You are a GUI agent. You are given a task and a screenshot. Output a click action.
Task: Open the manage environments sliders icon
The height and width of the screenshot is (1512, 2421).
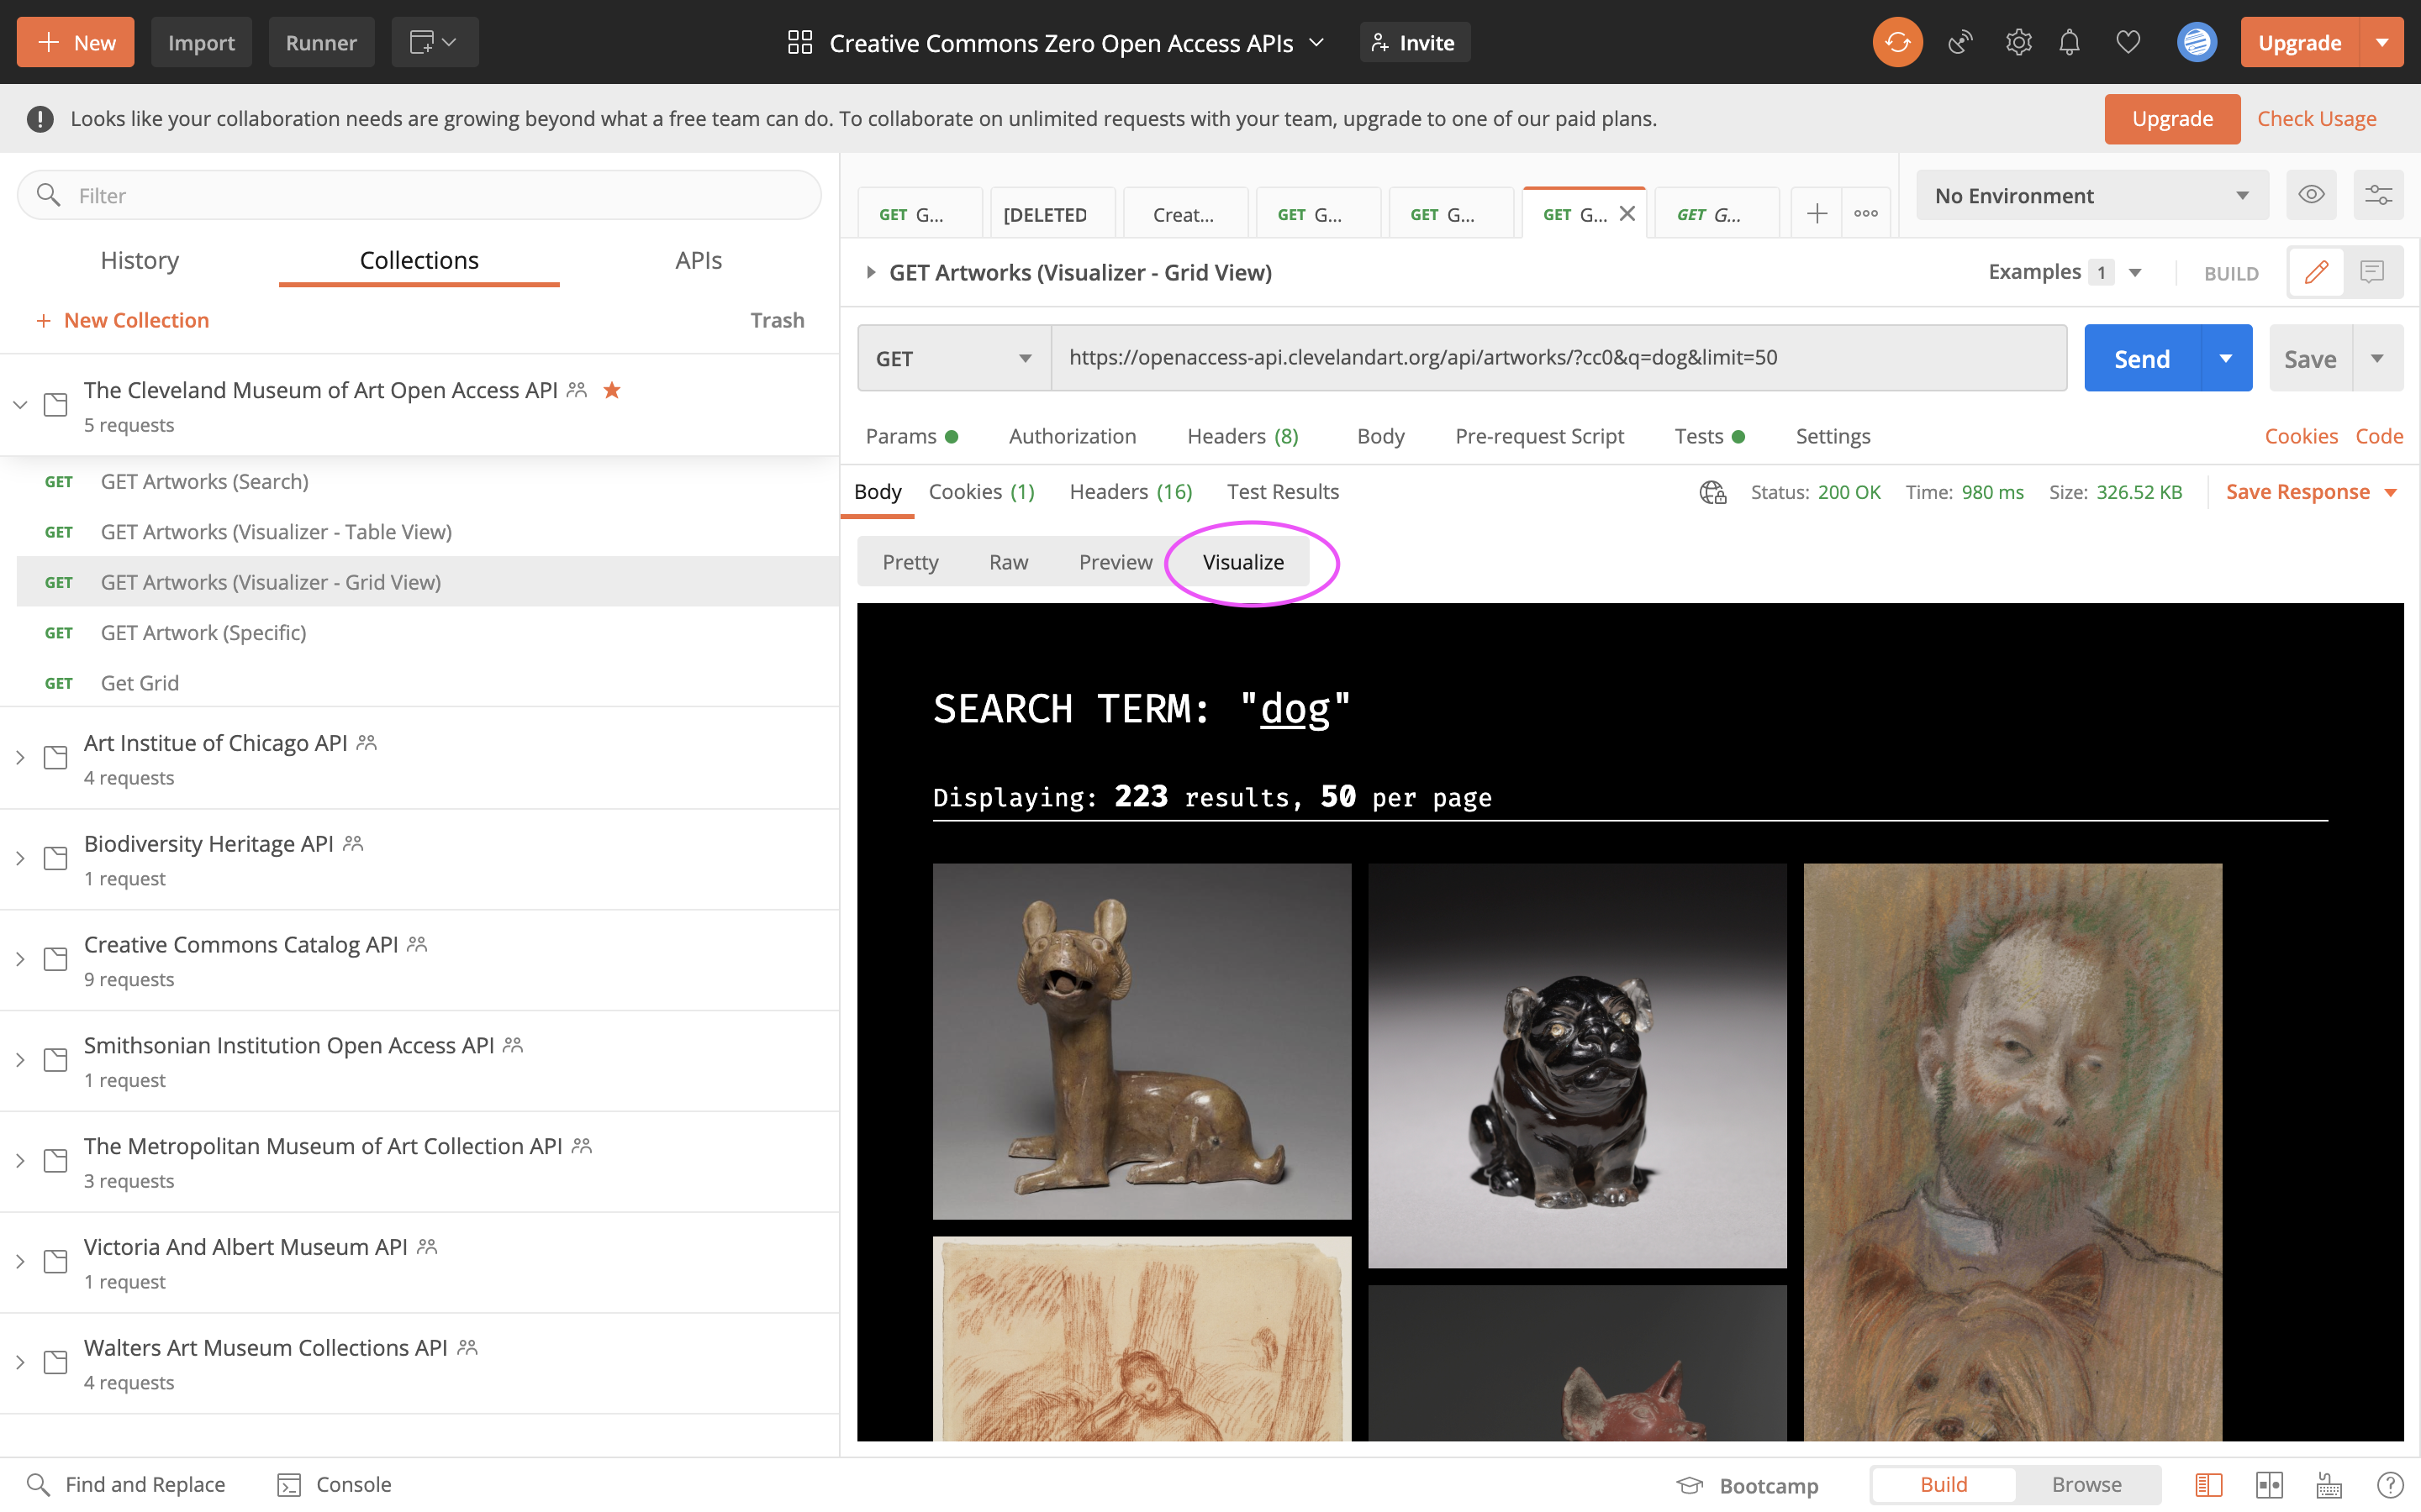point(2378,195)
